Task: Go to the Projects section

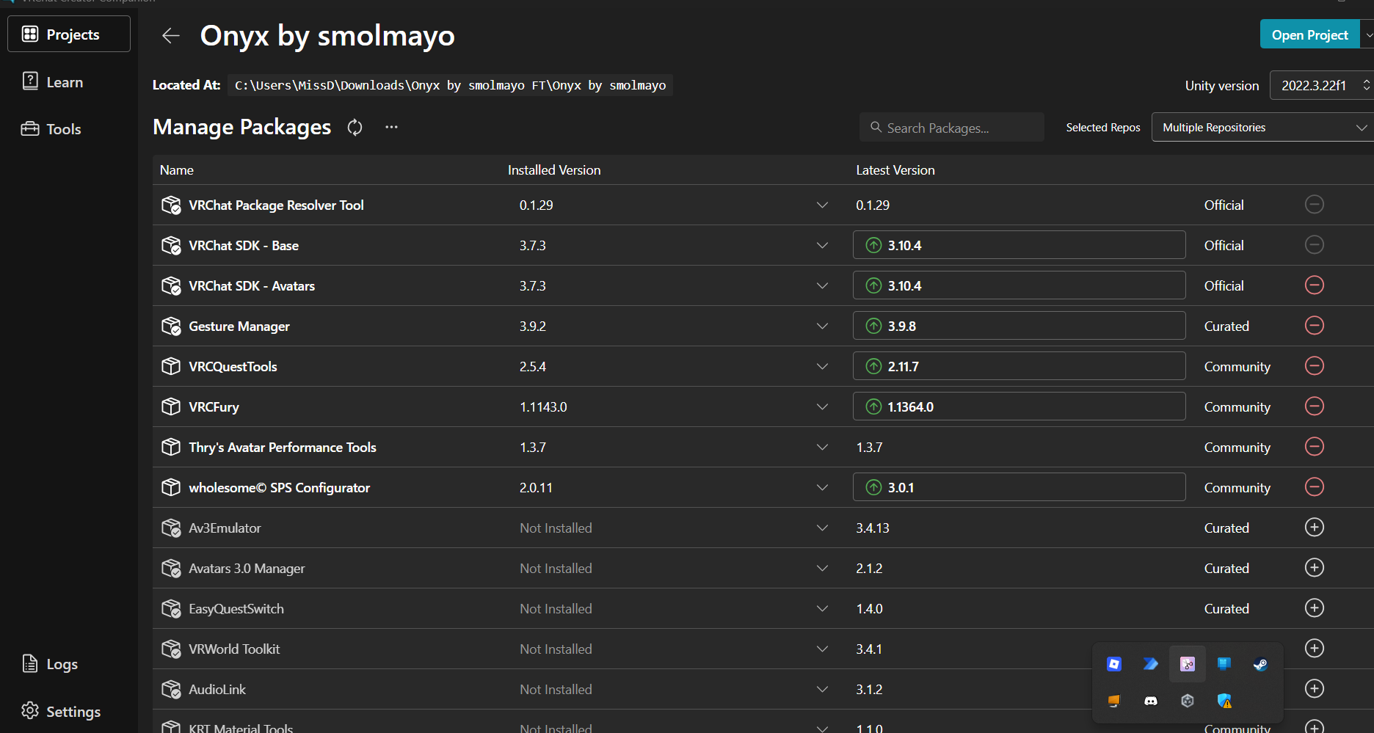Action: click(69, 34)
